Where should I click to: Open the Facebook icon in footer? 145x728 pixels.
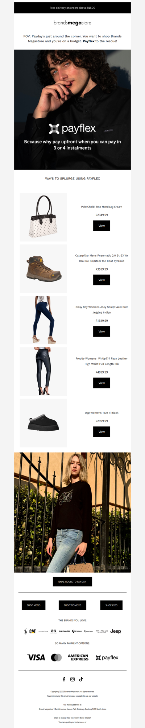pos(64,679)
